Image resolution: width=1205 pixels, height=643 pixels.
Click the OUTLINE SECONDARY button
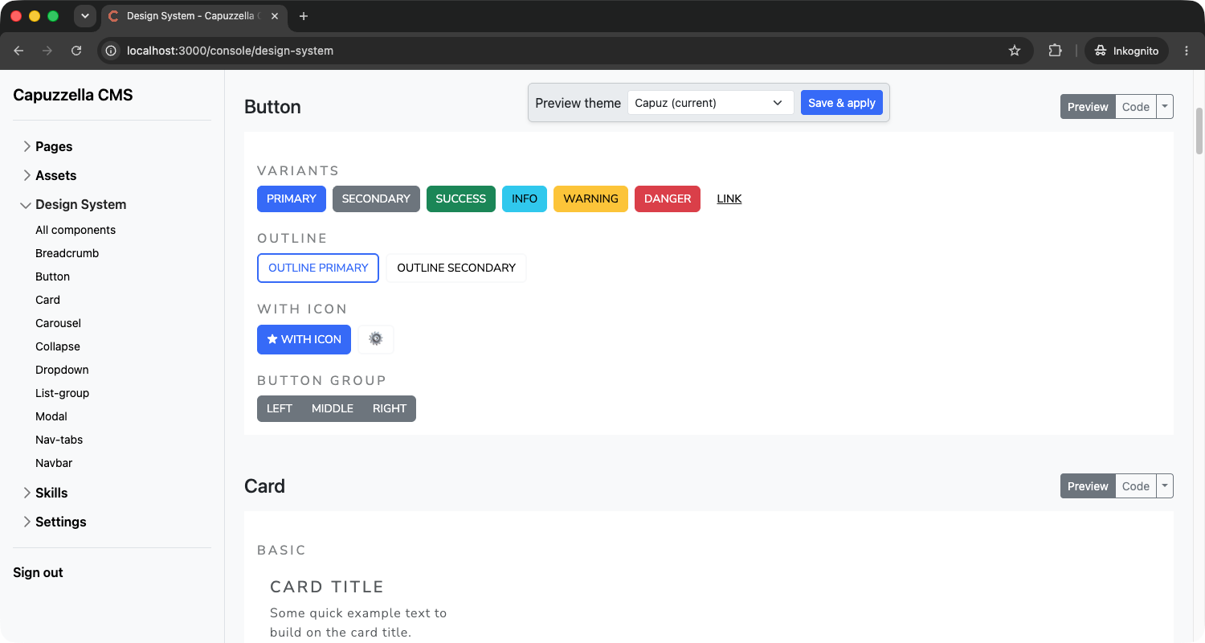pyautogui.click(x=456, y=268)
